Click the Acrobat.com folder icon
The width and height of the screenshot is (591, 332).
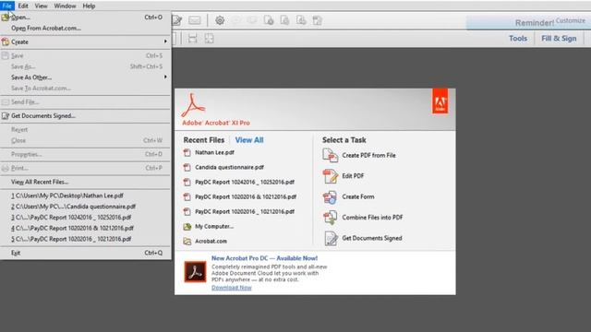187,242
